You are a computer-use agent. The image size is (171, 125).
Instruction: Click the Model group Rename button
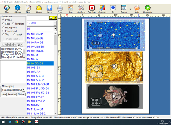pyautogui.click(x=12, y=94)
